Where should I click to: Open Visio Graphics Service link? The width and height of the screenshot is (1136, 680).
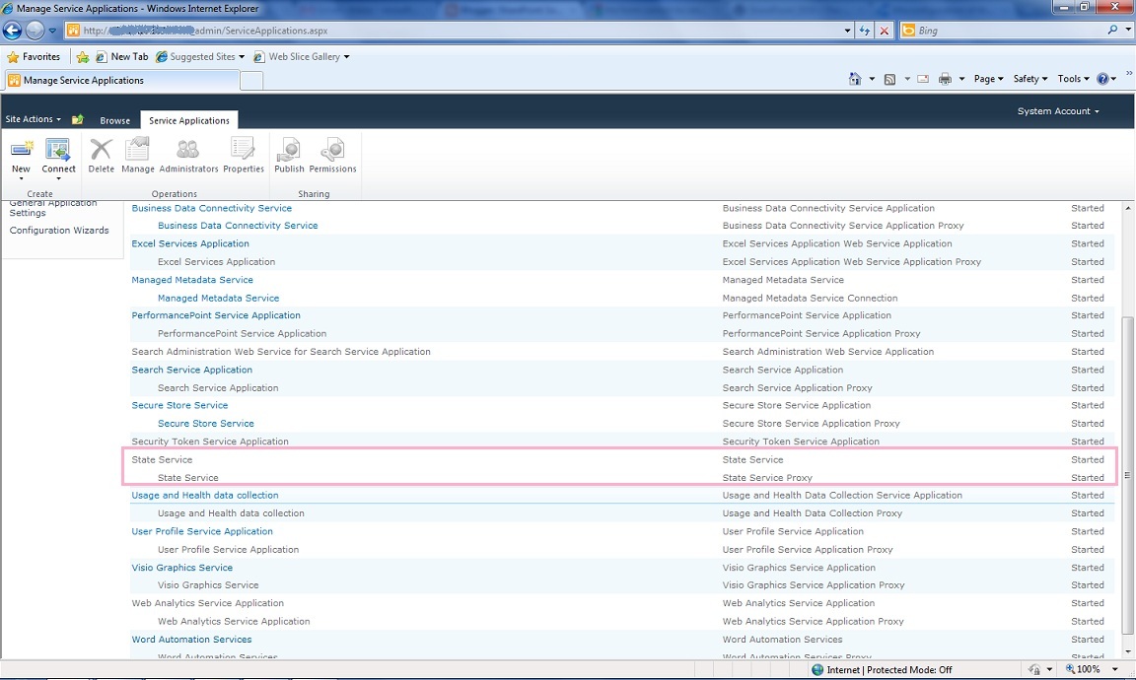pos(181,567)
